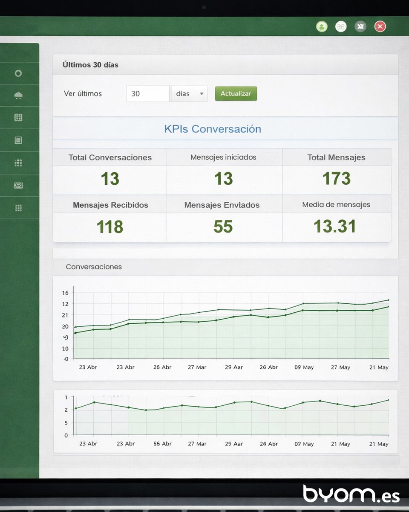This screenshot has width=409, height=512.
Task: Select the table grid icon in the sidebar
Action: pos(18,118)
